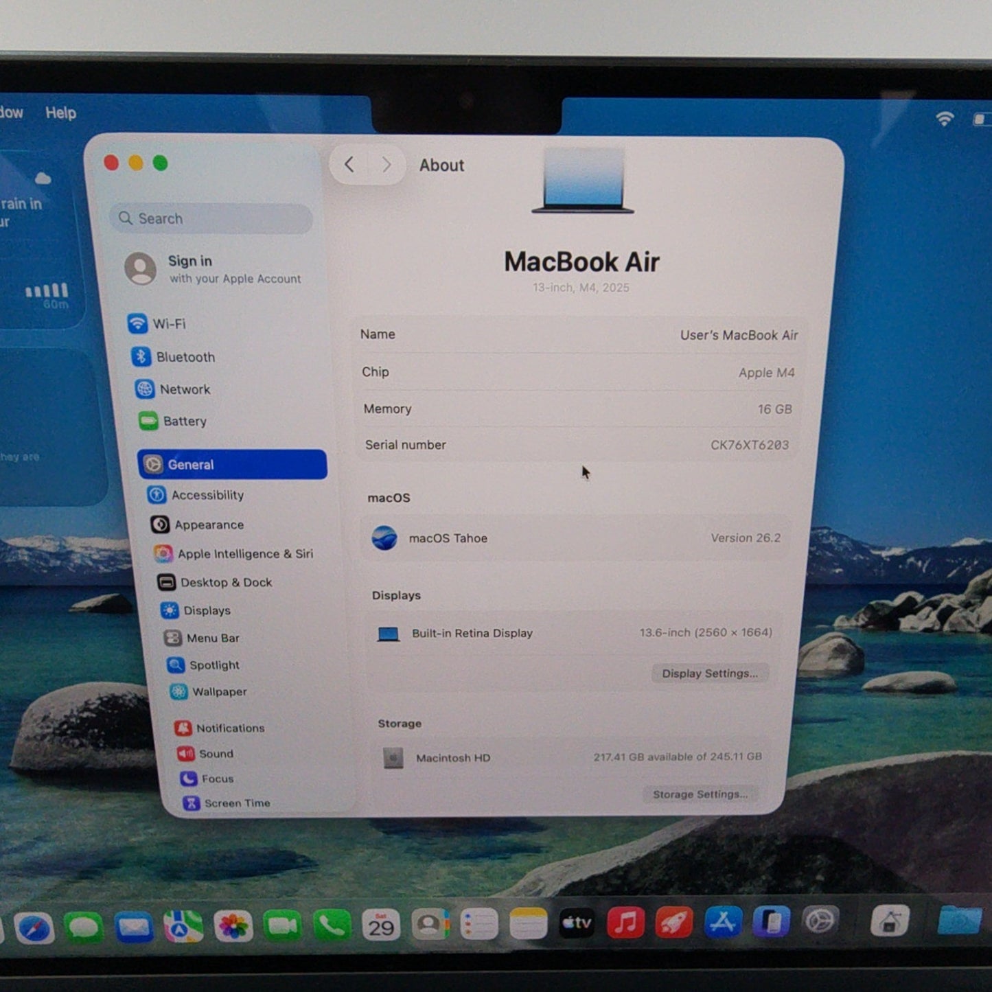Click the Built-in Retina Display icon

[x=389, y=634]
